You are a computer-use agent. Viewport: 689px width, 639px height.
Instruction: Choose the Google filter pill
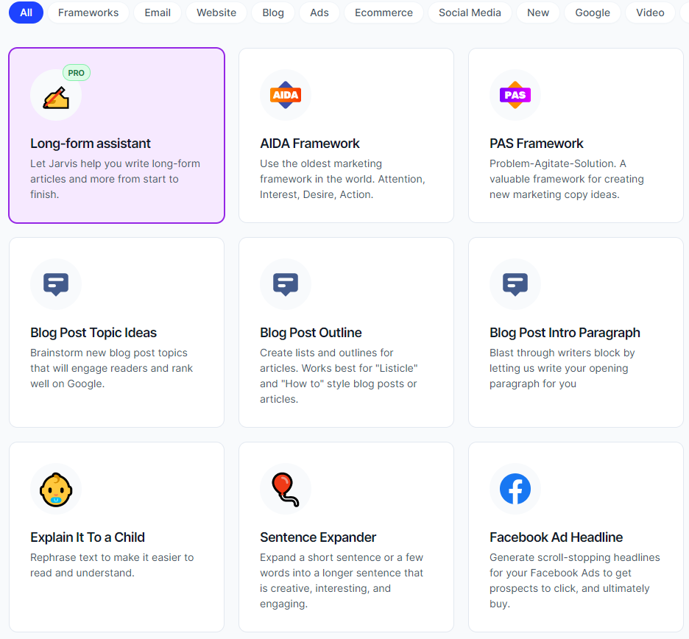click(x=593, y=13)
